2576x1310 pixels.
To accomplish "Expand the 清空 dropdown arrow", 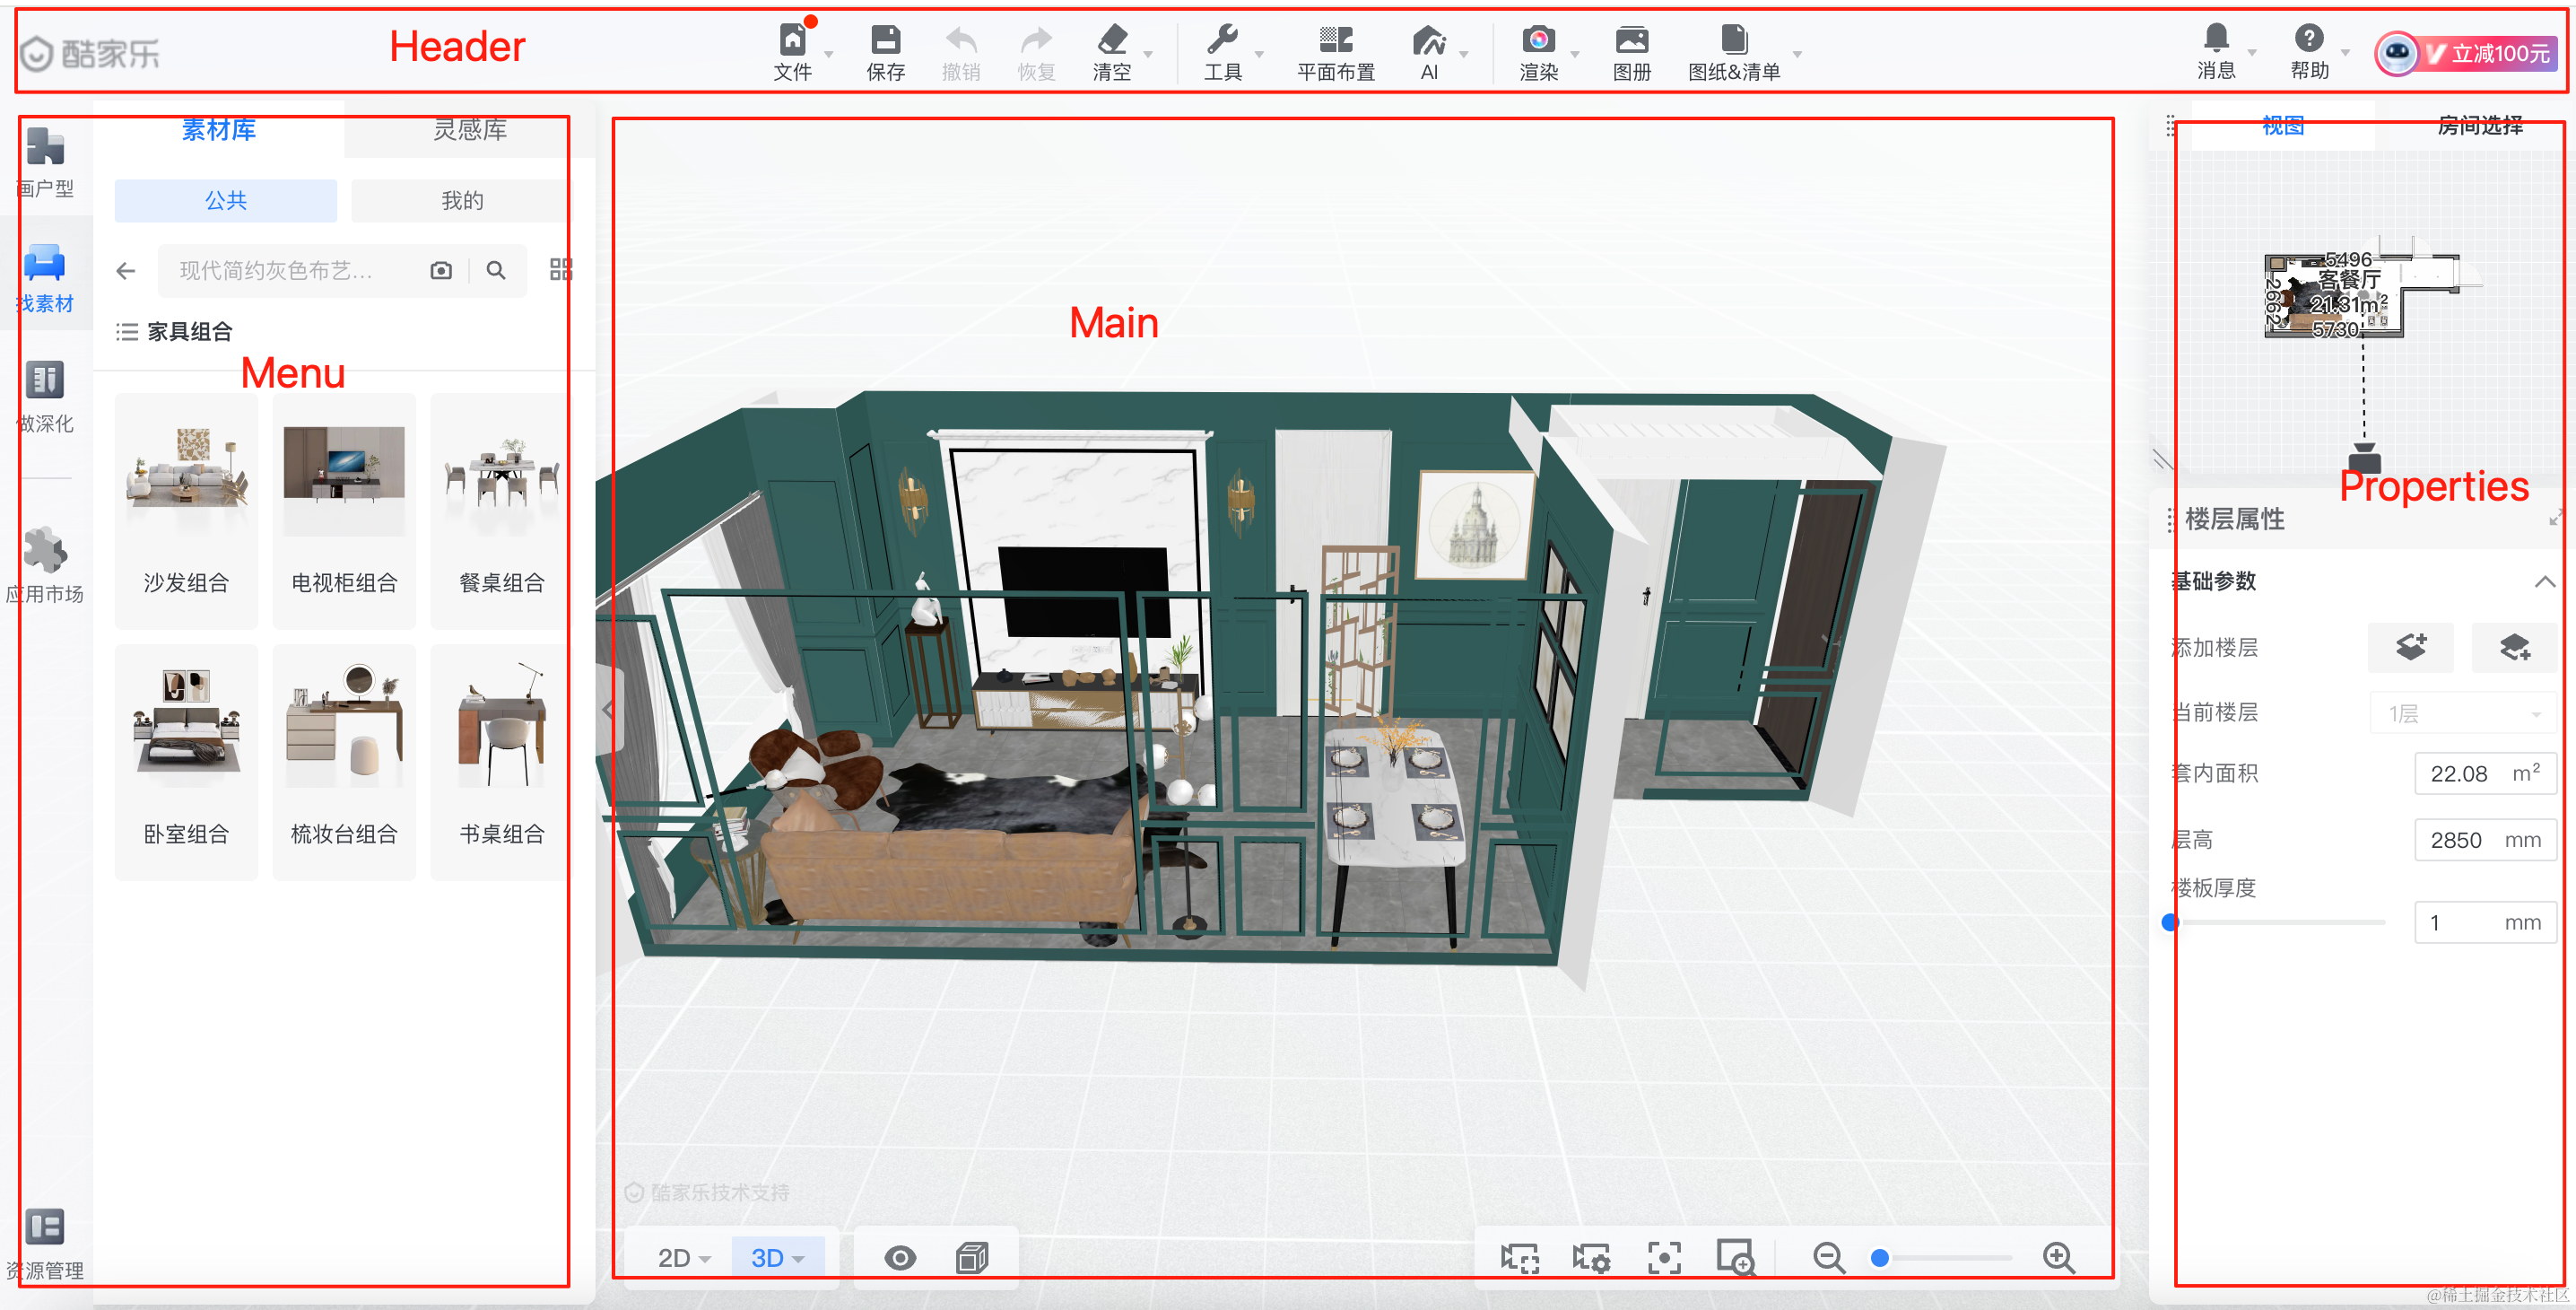I will 1148,54.
